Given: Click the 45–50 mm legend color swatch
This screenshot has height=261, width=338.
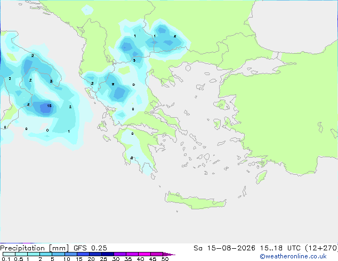Looking at the screenshot, I should 157,254.
